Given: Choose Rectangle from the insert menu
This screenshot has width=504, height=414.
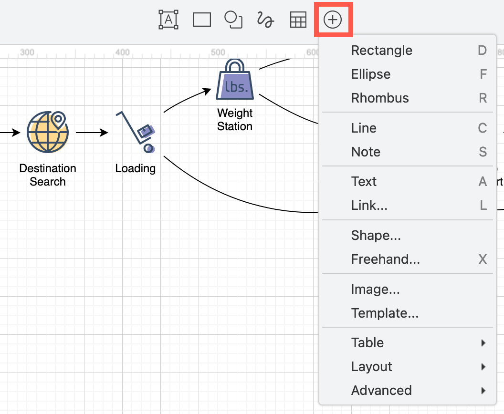Looking at the screenshot, I should pyautogui.click(x=382, y=51).
